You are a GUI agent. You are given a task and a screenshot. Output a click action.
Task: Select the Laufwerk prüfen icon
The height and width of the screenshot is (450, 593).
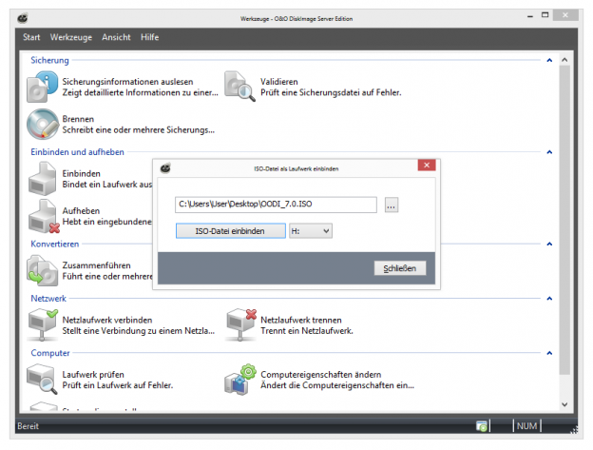pyautogui.click(x=42, y=379)
